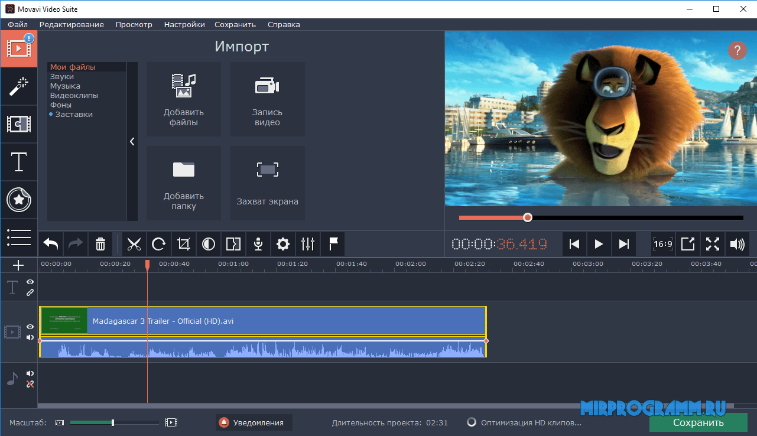The image size is (757, 436).
Task: Click the Добавить файлы tile
Action: [184, 99]
